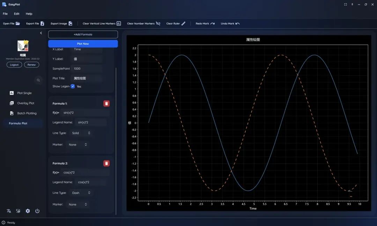Click the Overlay Plot icon
377x226 pixels.
pyautogui.click(x=12, y=103)
